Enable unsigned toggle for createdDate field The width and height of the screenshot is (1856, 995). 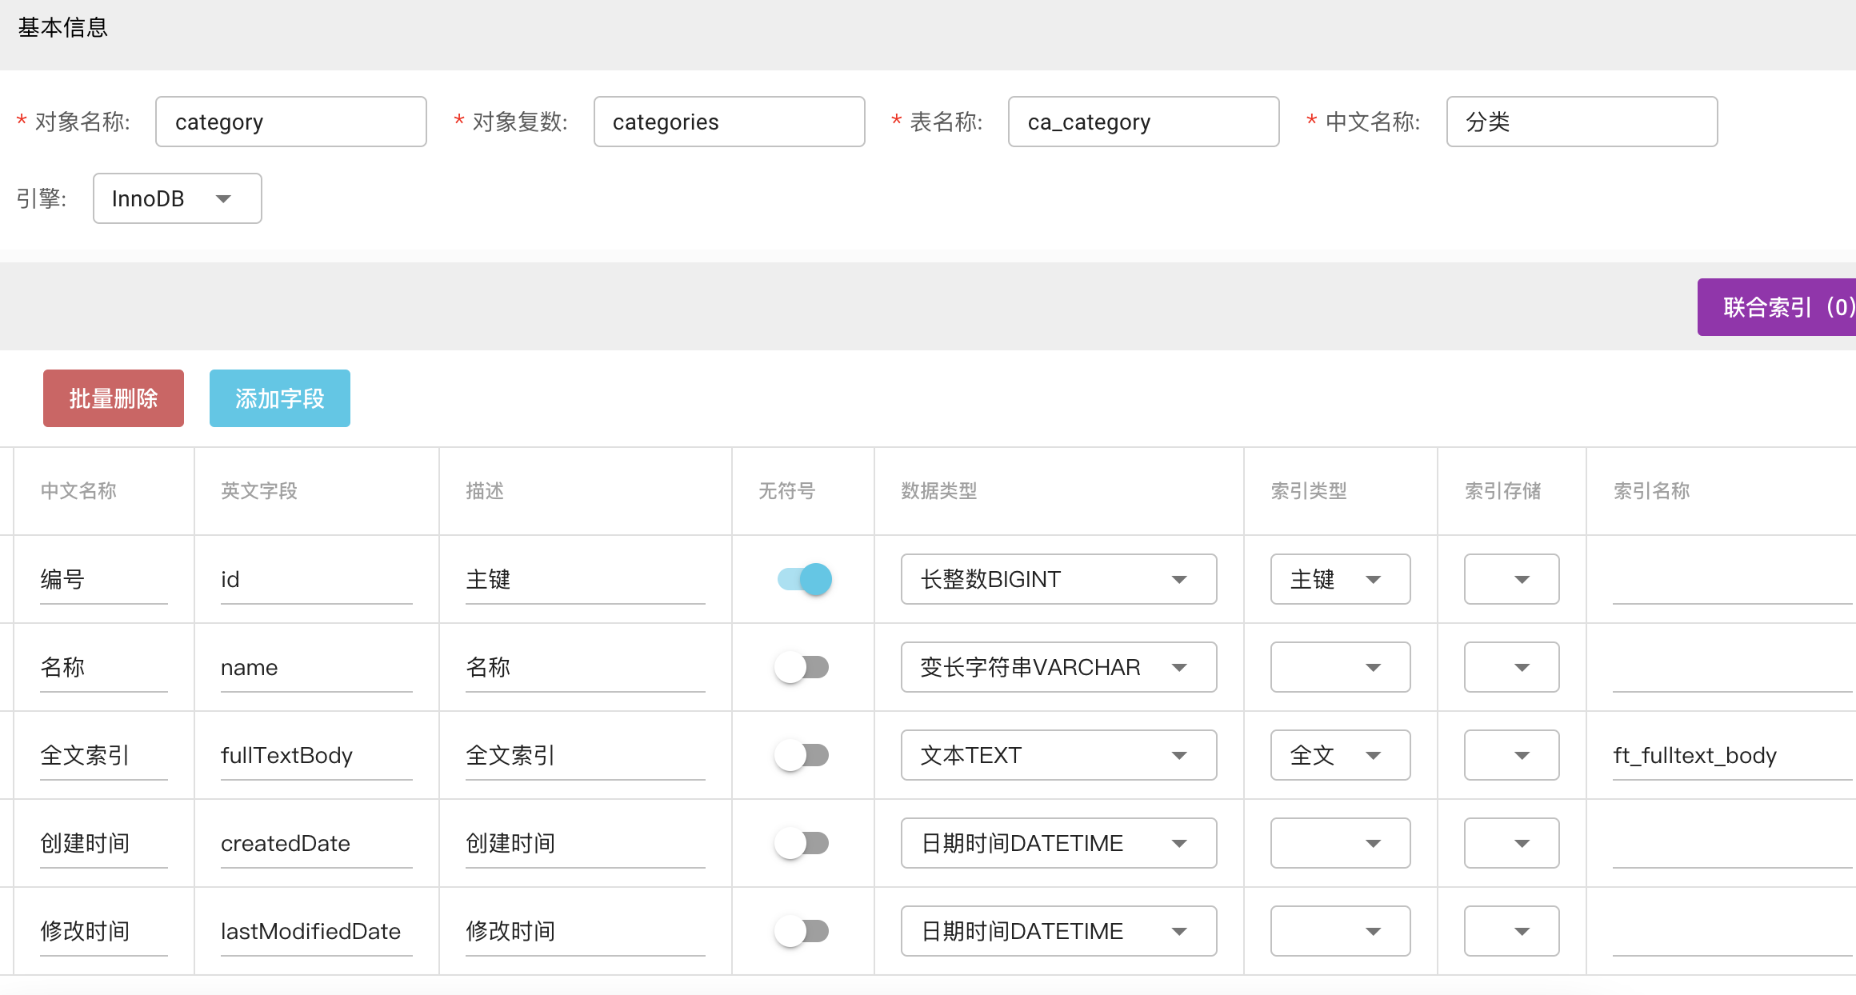point(802,843)
